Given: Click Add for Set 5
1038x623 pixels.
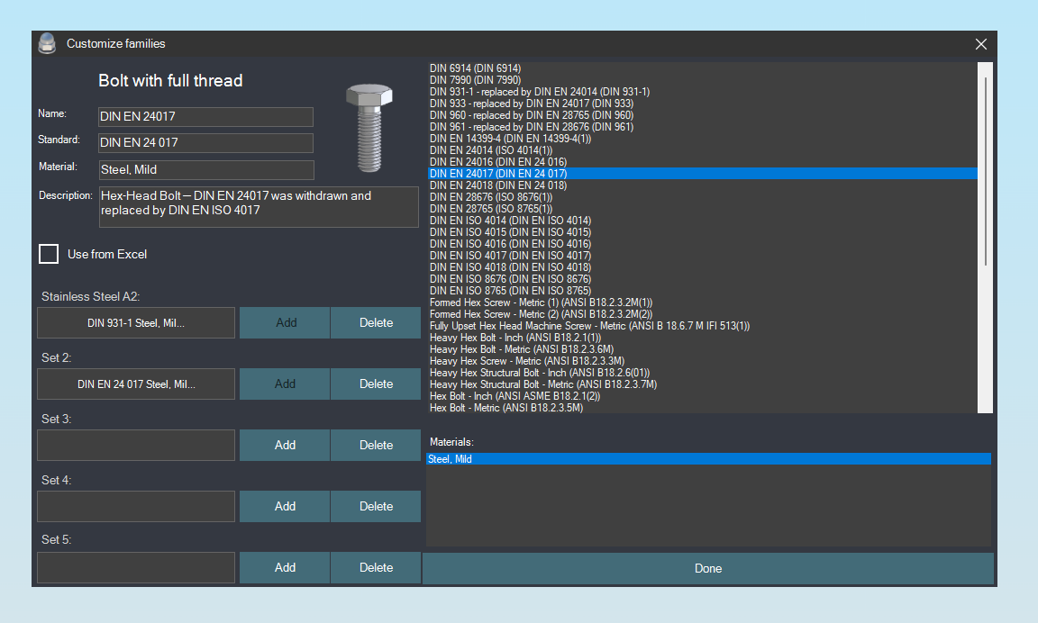Looking at the screenshot, I should (x=285, y=567).
